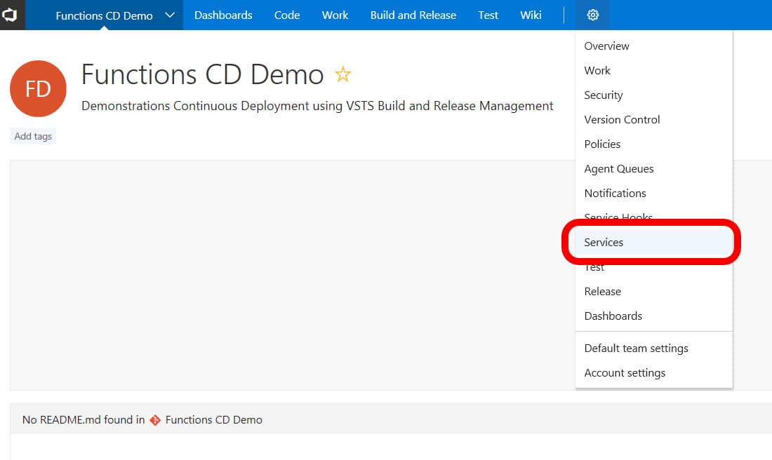Click the favorite star next to project title
772x460 pixels.
click(x=342, y=74)
